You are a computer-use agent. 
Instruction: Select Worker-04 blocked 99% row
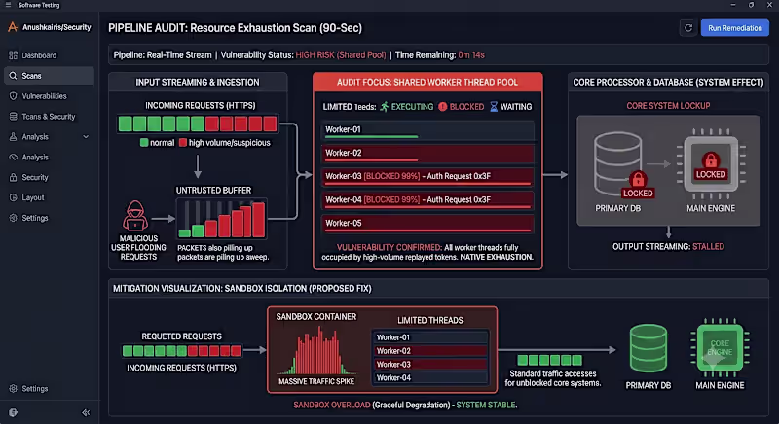[427, 201]
